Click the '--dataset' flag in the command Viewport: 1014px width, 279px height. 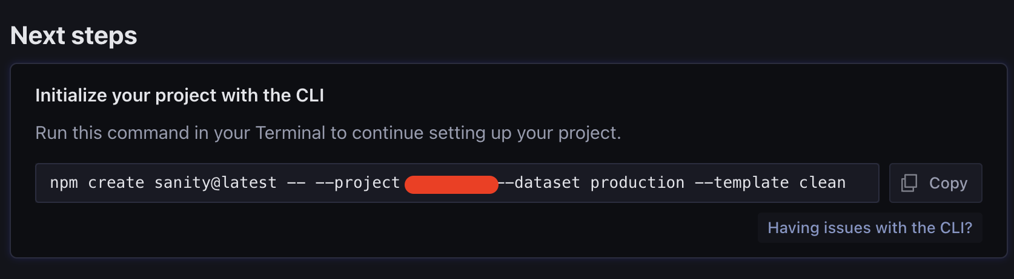539,182
